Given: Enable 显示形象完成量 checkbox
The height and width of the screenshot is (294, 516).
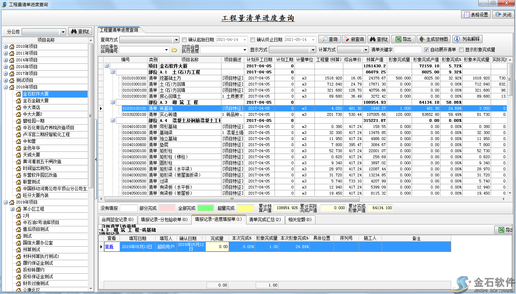Looking at the screenshot, I should (x=462, y=50).
